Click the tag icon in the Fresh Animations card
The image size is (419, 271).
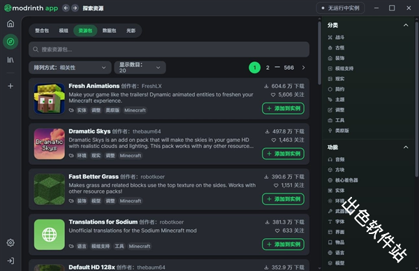coord(71,110)
